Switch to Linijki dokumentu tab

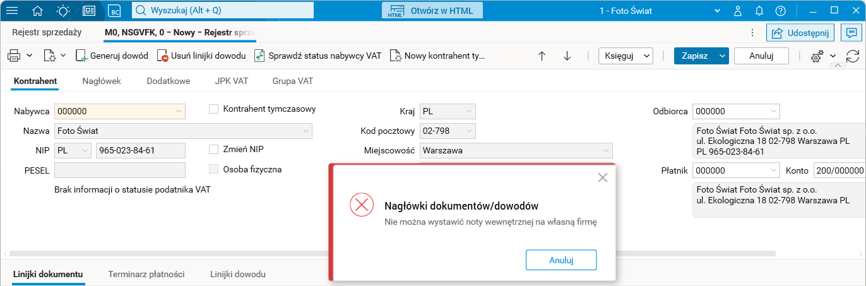48,274
